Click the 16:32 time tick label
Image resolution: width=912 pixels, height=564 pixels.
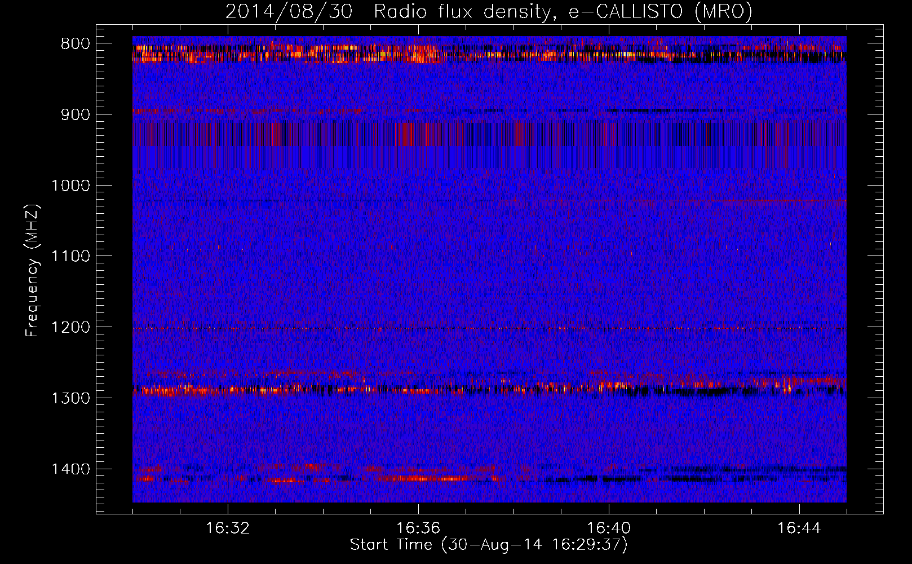228,528
